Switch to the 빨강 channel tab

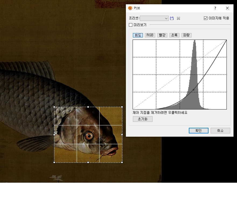click(162, 35)
